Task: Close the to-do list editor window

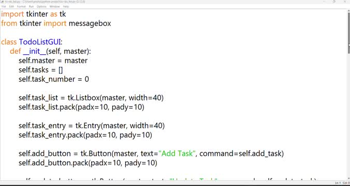Action: coord(345,2)
